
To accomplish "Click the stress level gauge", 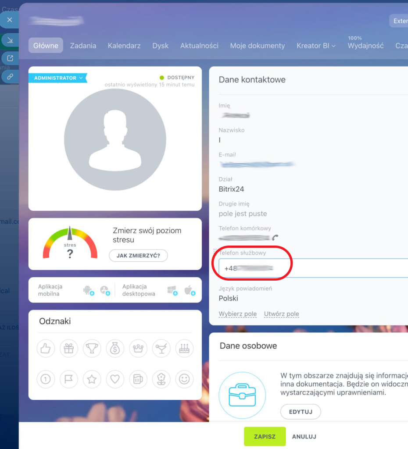I will coord(70,244).
